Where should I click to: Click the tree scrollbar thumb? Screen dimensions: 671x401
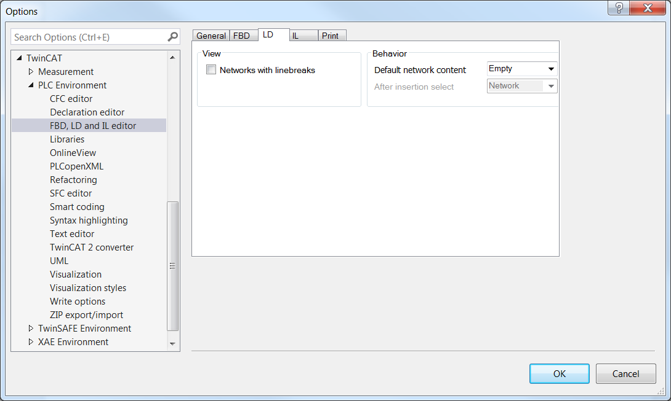coord(172,266)
